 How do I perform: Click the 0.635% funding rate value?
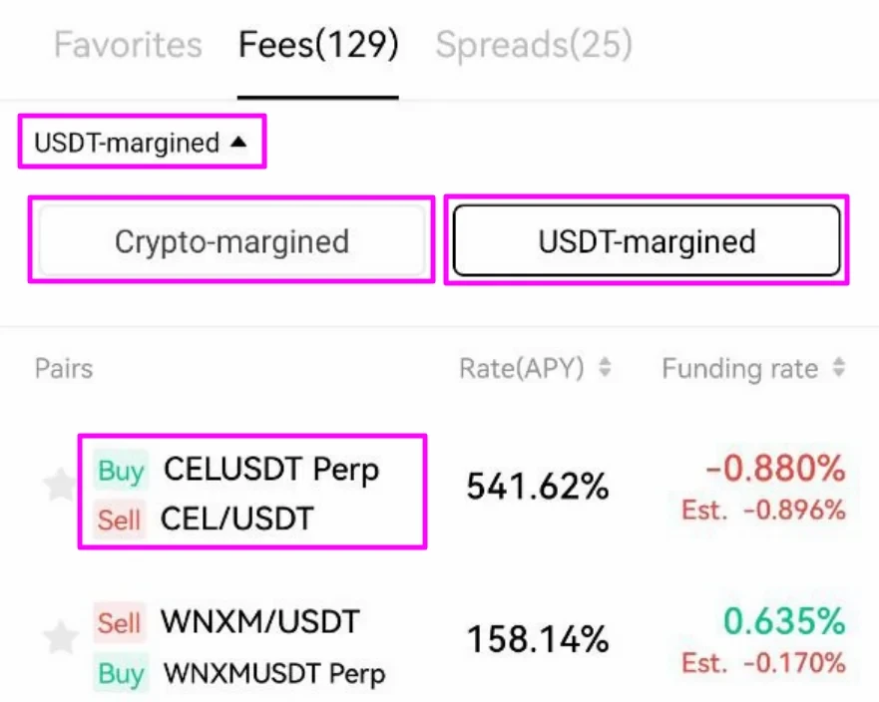[784, 622]
